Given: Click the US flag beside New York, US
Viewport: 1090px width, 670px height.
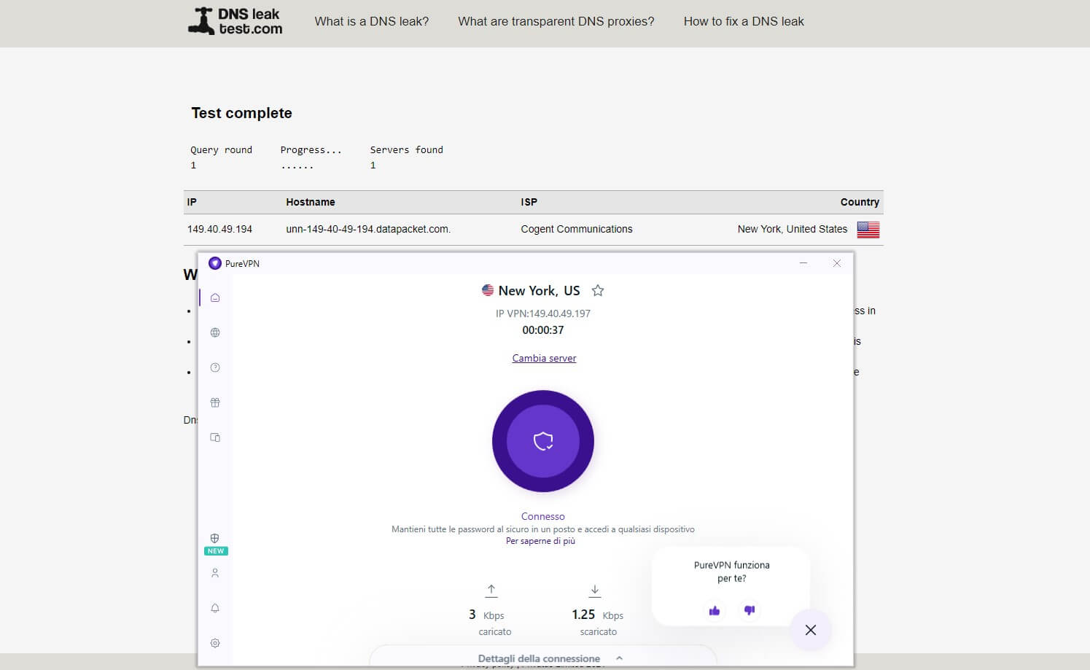Looking at the screenshot, I should [x=488, y=290].
